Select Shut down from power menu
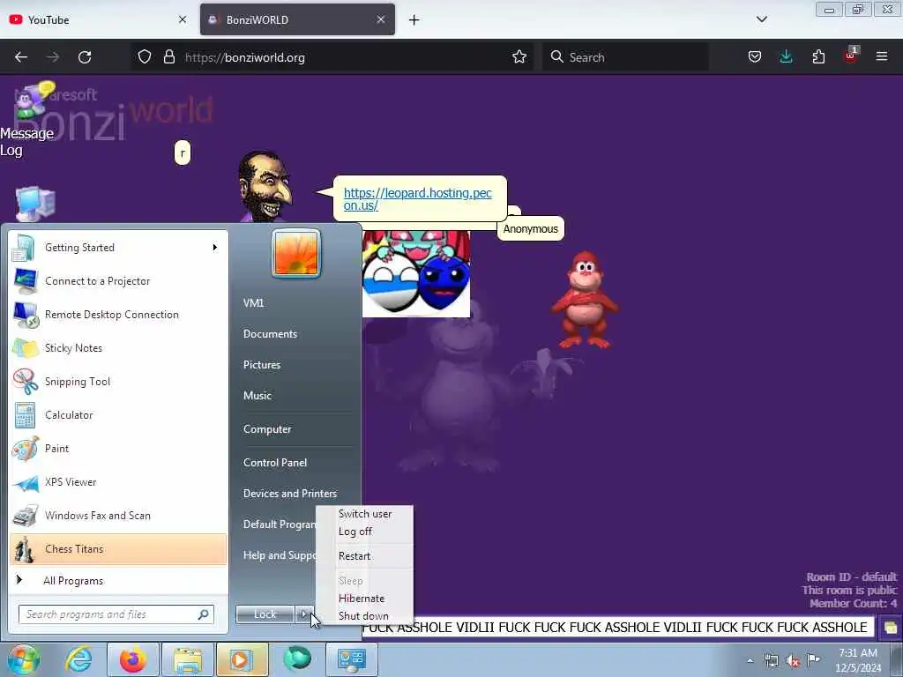 (x=364, y=616)
